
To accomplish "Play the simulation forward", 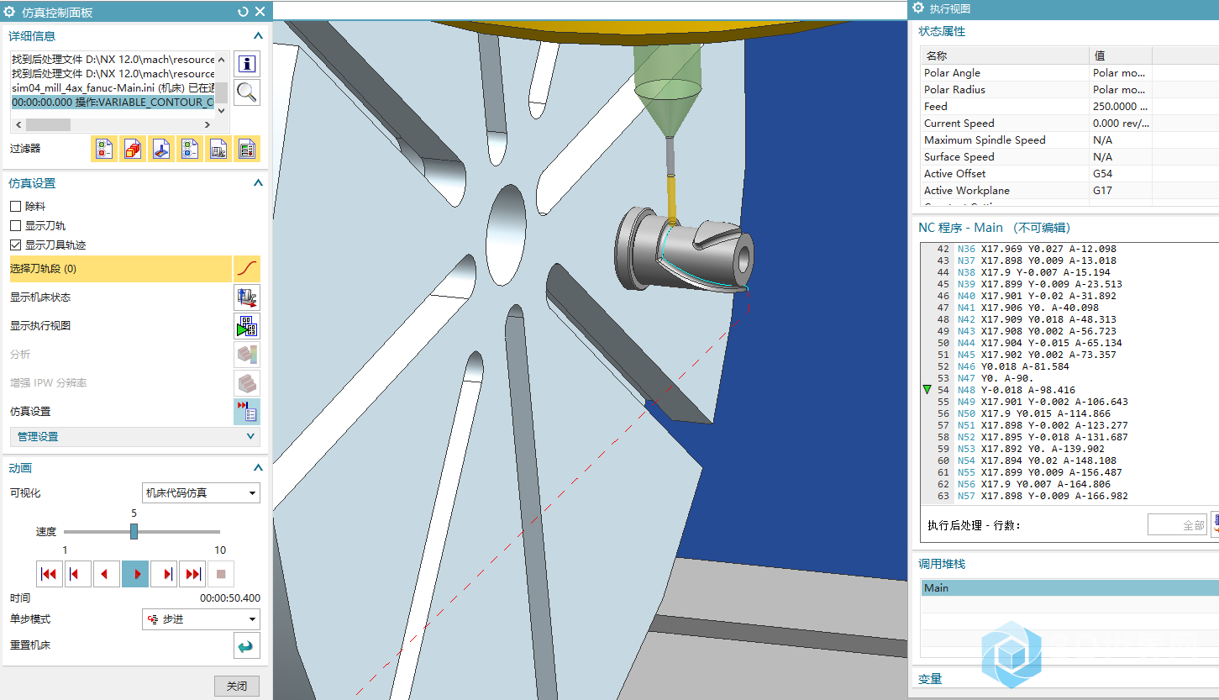I will [x=135, y=574].
